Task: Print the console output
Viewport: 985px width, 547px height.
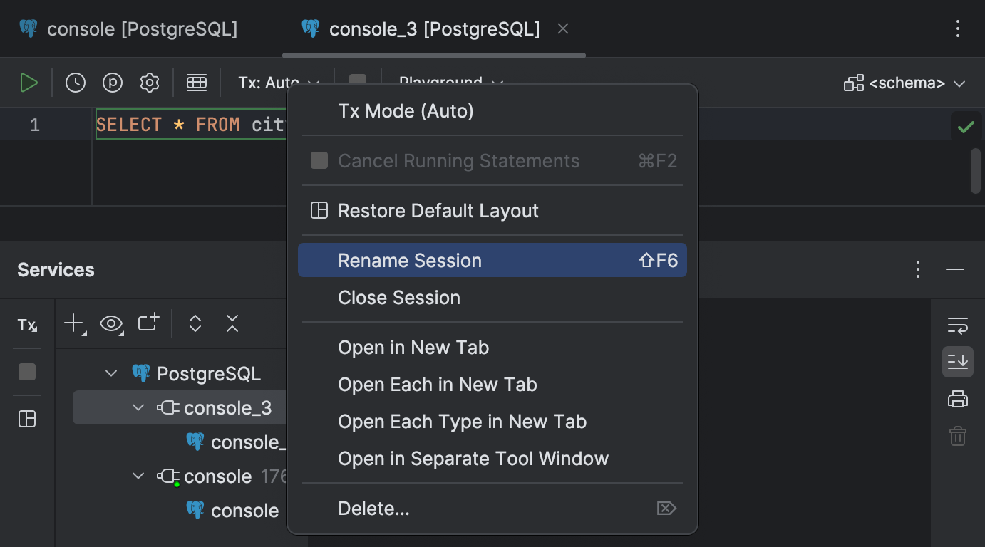Action: tap(958, 398)
